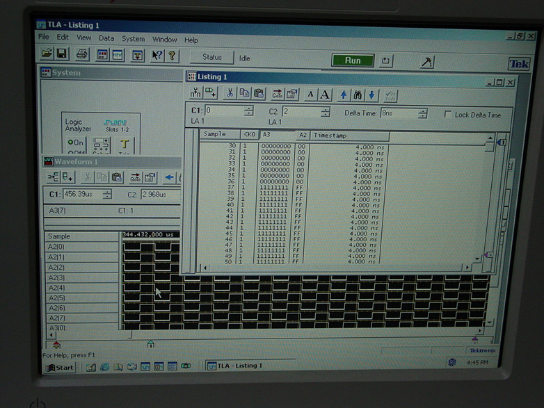Screen dimensions: 544x408
Task: Activate the What's This help pointer icon
Action: coord(157,56)
